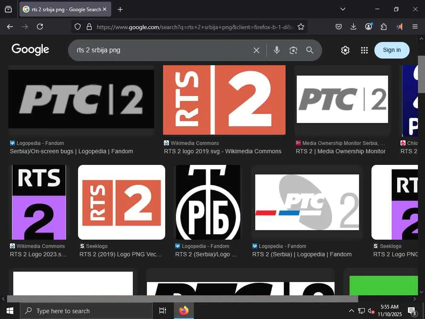Open 'RTS 2 (Serbia)/Logo ...' result title
Image resolution: width=425 pixels, height=319 pixels.
tap(206, 255)
